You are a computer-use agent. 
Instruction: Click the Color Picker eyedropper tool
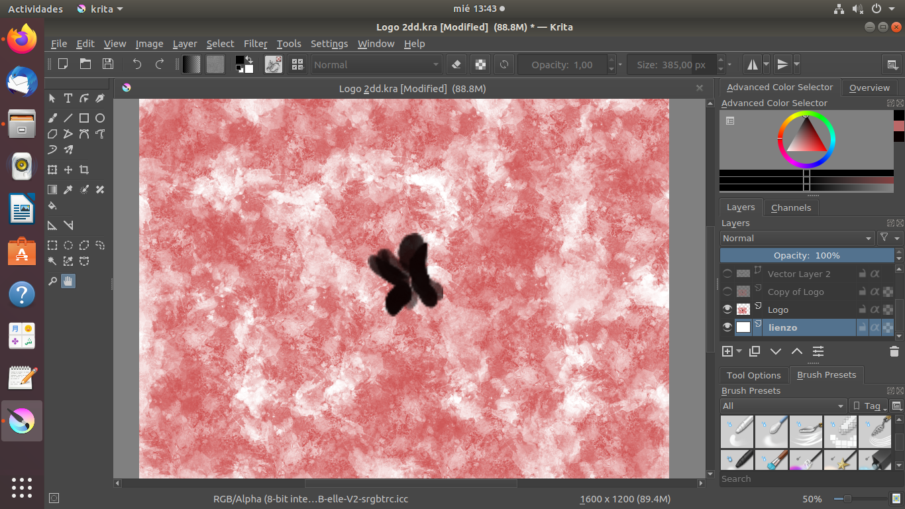point(68,190)
